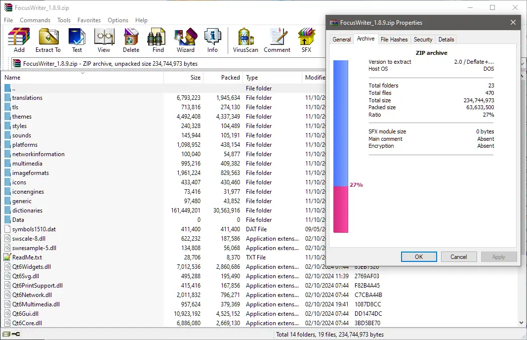Switch to the Details tab
The width and height of the screenshot is (527, 340).
click(446, 40)
